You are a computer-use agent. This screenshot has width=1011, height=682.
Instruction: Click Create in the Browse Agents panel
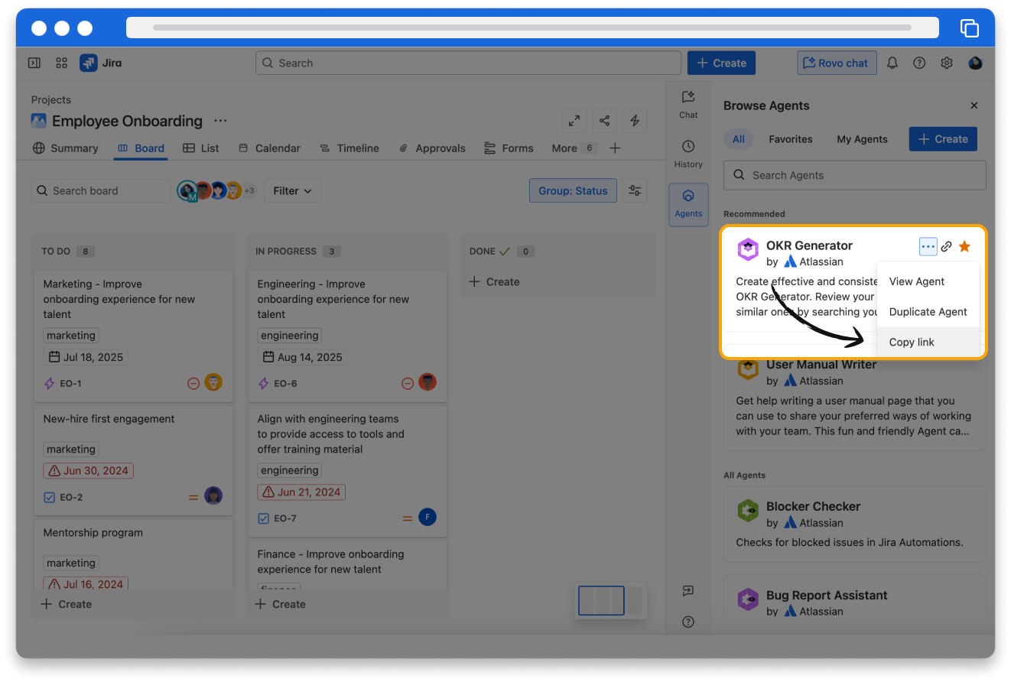tap(943, 139)
